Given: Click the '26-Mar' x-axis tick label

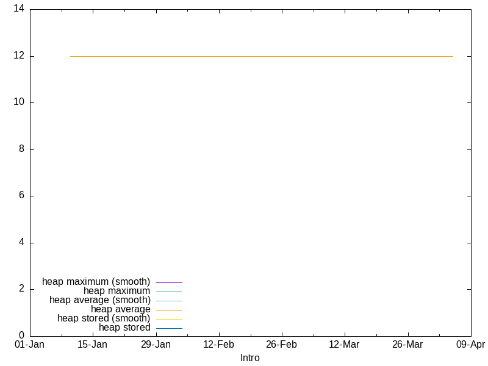Looking at the screenshot, I should [x=407, y=345].
